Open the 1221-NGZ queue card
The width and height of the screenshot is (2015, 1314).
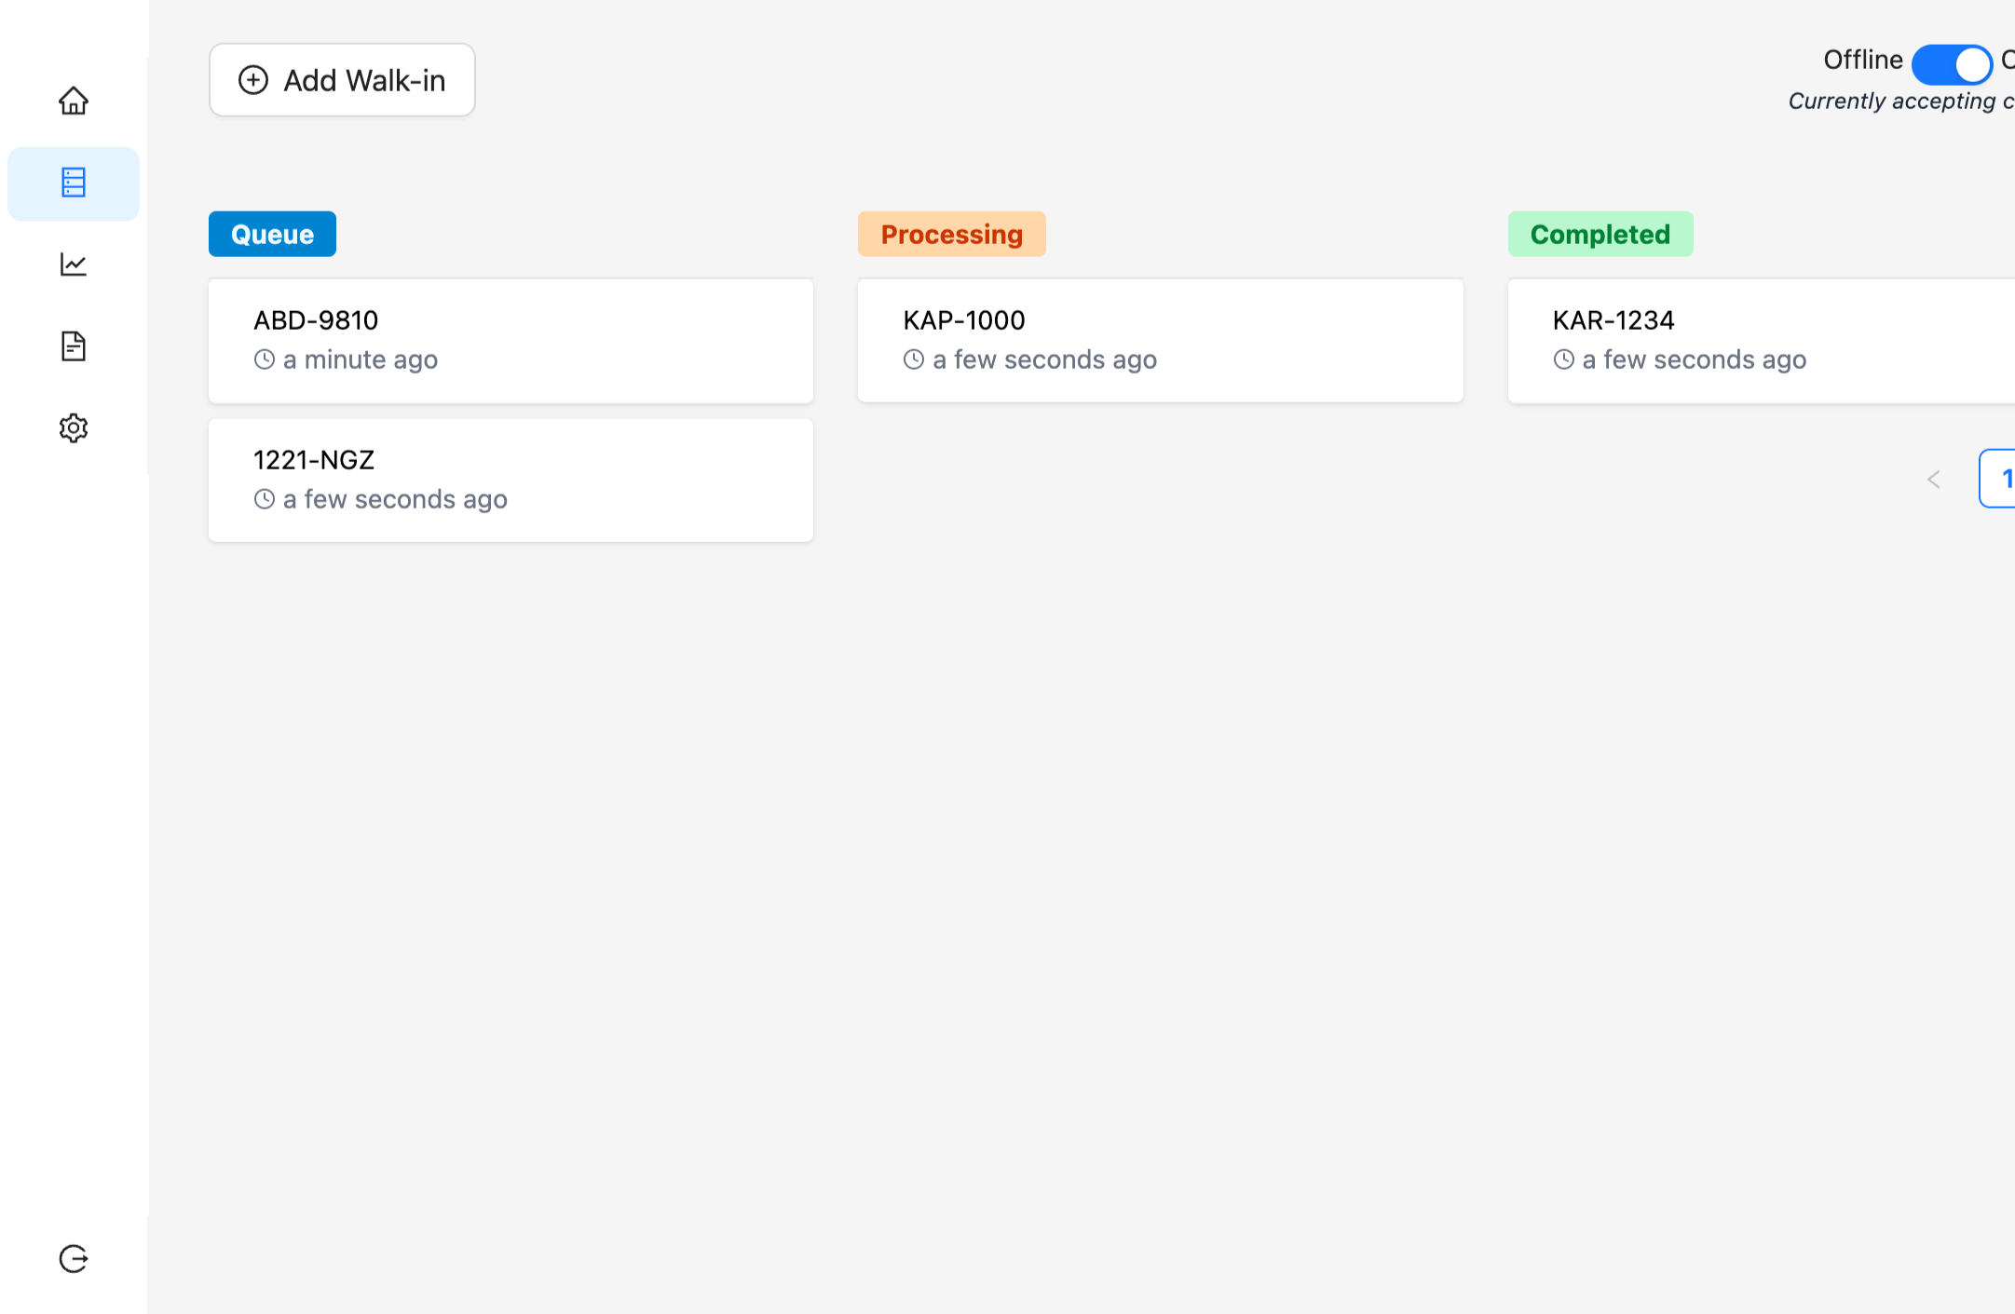(511, 481)
